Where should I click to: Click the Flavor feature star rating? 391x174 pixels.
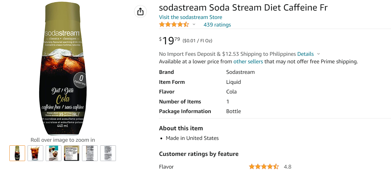264,166
